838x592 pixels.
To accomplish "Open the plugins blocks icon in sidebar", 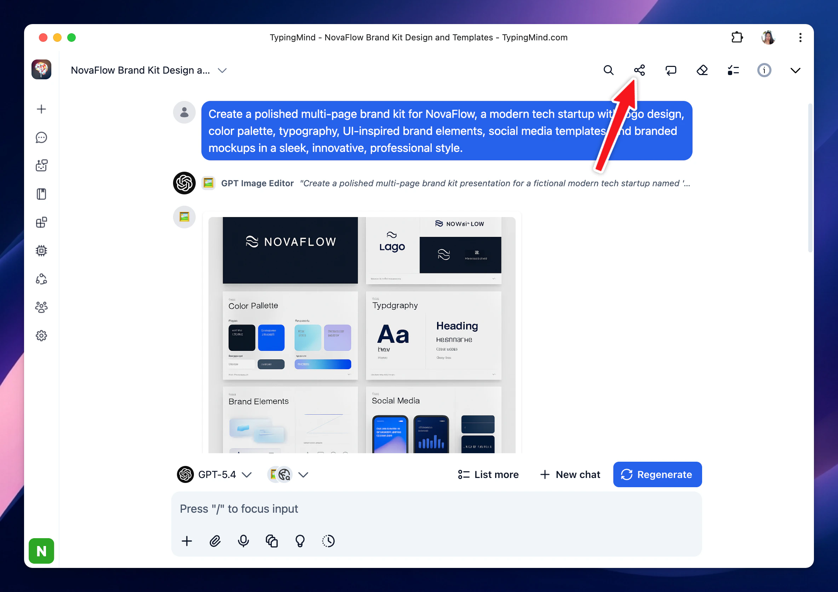I will [41, 222].
